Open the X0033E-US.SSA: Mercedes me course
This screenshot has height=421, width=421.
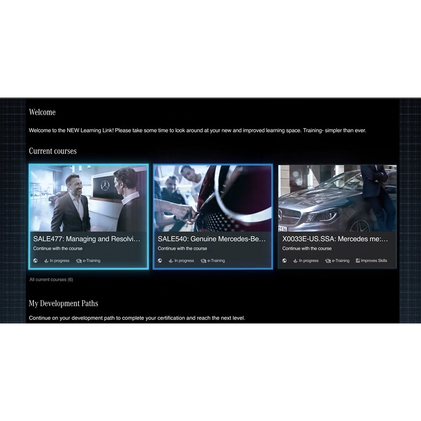point(335,239)
